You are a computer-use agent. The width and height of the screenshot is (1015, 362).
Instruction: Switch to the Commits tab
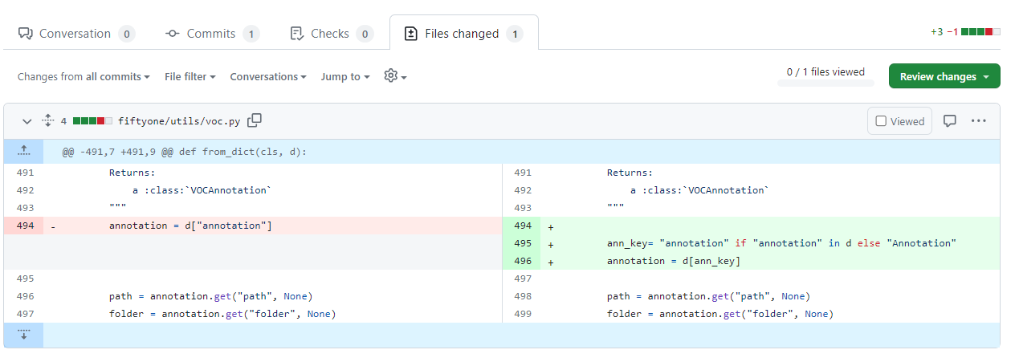pyautogui.click(x=212, y=34)
